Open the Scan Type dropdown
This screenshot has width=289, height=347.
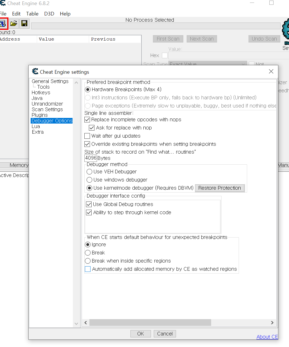[243, 64]
